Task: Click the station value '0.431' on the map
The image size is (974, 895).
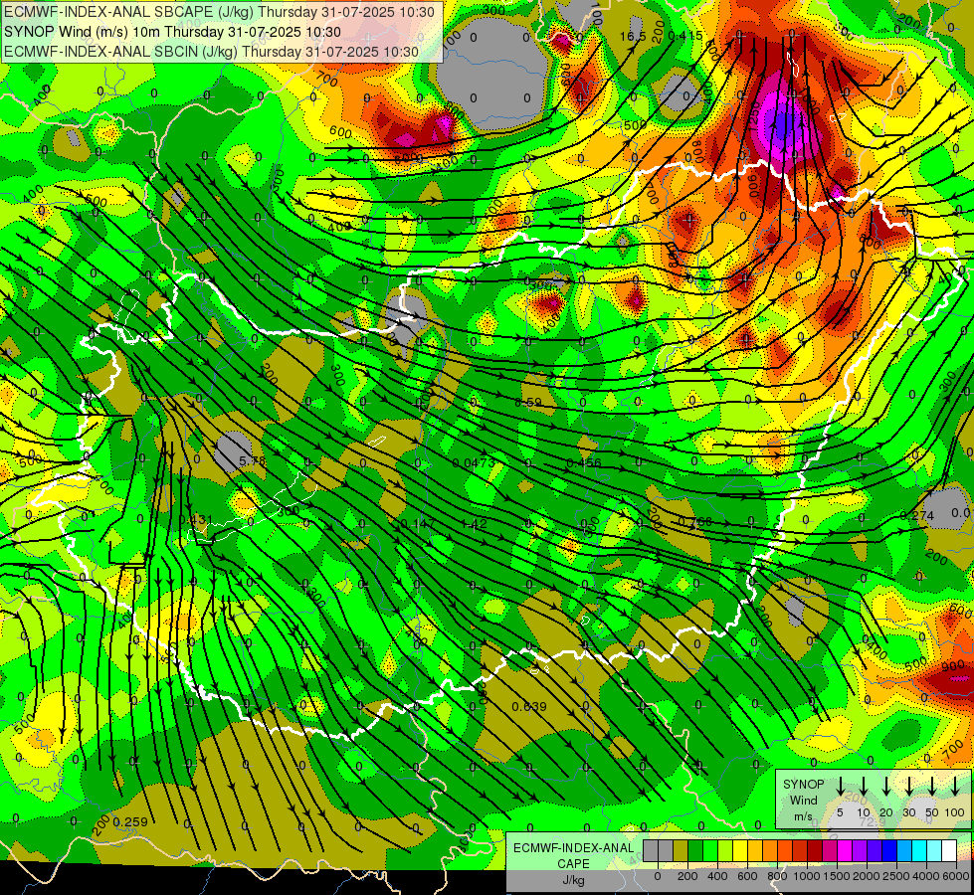Action: (x=196, y=520)
